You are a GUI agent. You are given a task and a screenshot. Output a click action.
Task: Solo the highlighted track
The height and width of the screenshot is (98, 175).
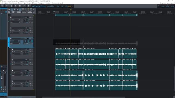pos(32,39)
